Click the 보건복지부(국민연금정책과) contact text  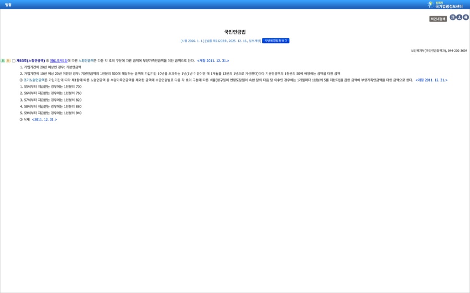439,51
